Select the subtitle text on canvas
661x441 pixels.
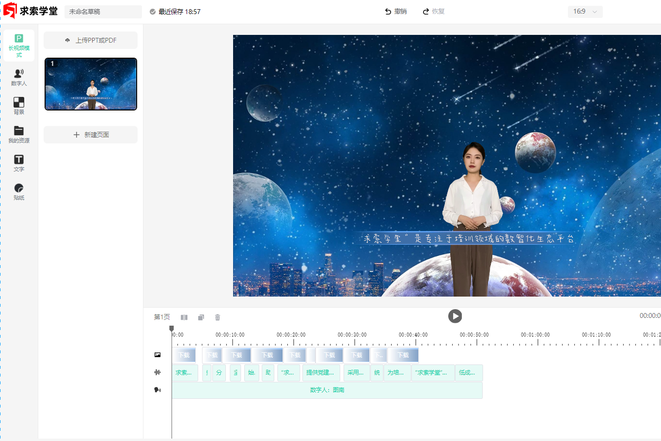pyautogui.click(x=469, y=238)
